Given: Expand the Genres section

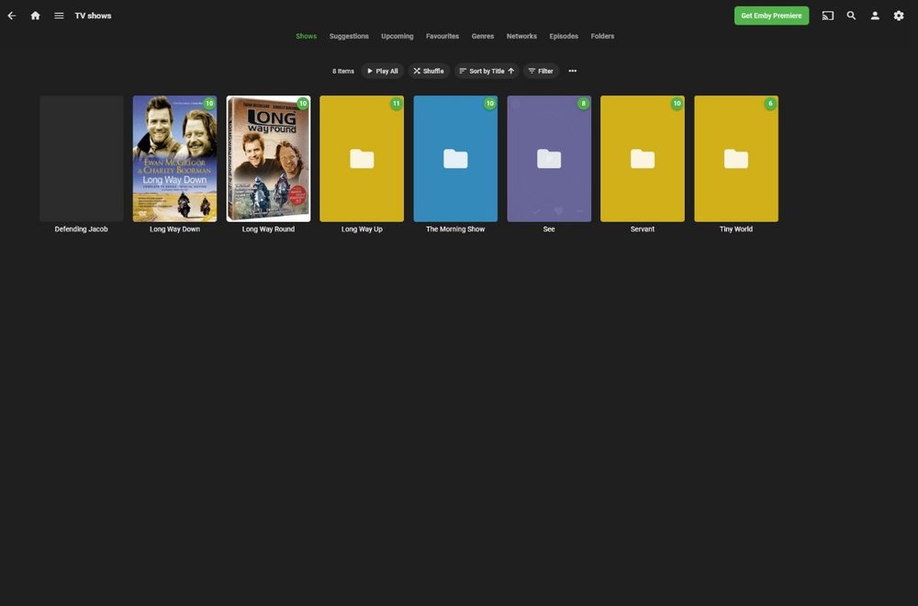Looking at the screenshot, I should [483, 35].
